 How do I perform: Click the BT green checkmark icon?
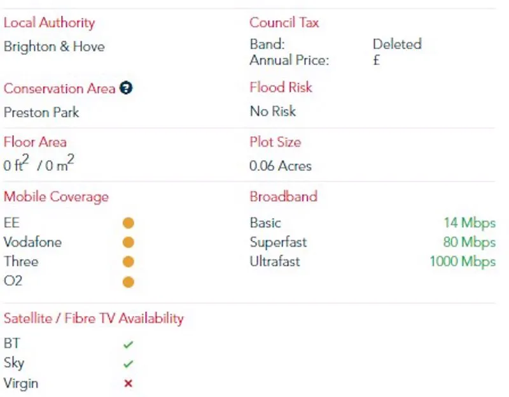click(129, 344)
